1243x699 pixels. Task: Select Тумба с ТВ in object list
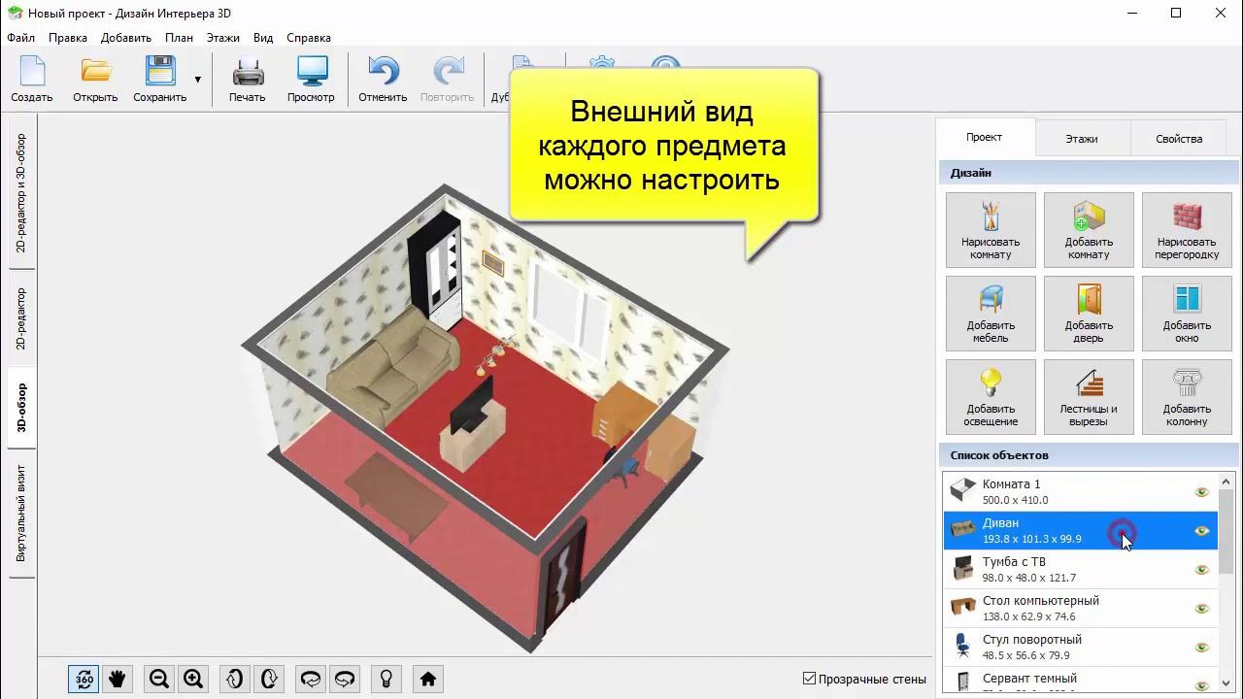tap(1080, 570)
